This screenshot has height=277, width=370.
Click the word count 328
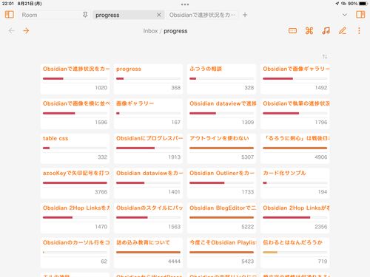249,88
